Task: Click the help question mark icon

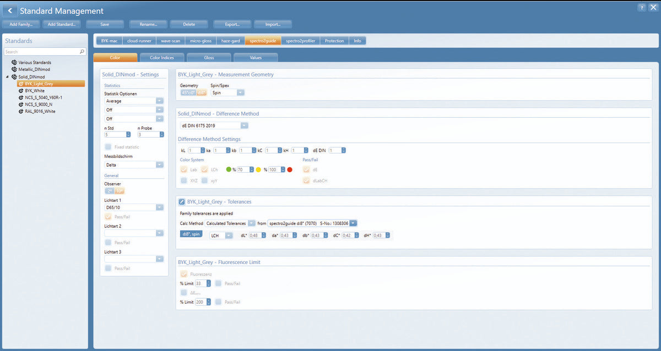Action: coord(640,7)
